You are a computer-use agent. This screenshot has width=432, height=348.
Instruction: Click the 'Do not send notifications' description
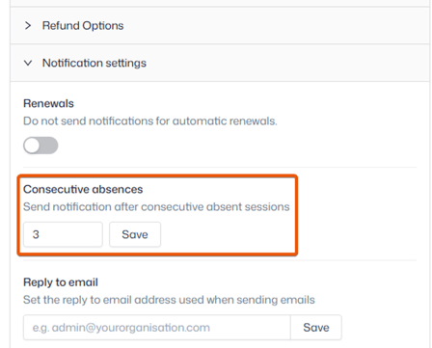[x=150, y=121]
